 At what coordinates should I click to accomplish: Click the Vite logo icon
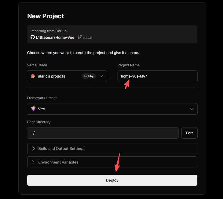(x=33, y=109)
